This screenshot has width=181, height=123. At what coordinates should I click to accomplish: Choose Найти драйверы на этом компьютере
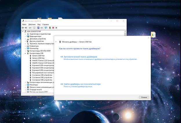(x=82, y=84)
